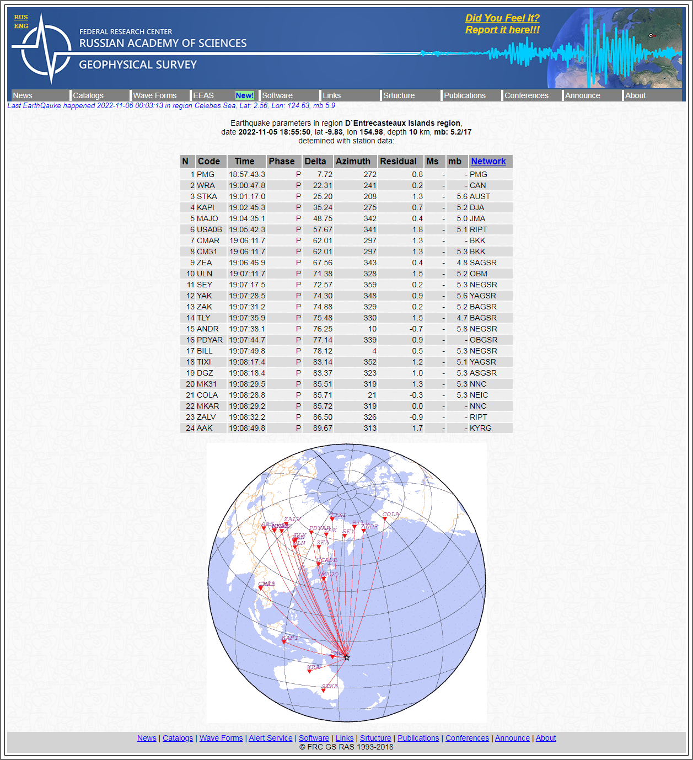Switch language to RUS

point(21,17)
